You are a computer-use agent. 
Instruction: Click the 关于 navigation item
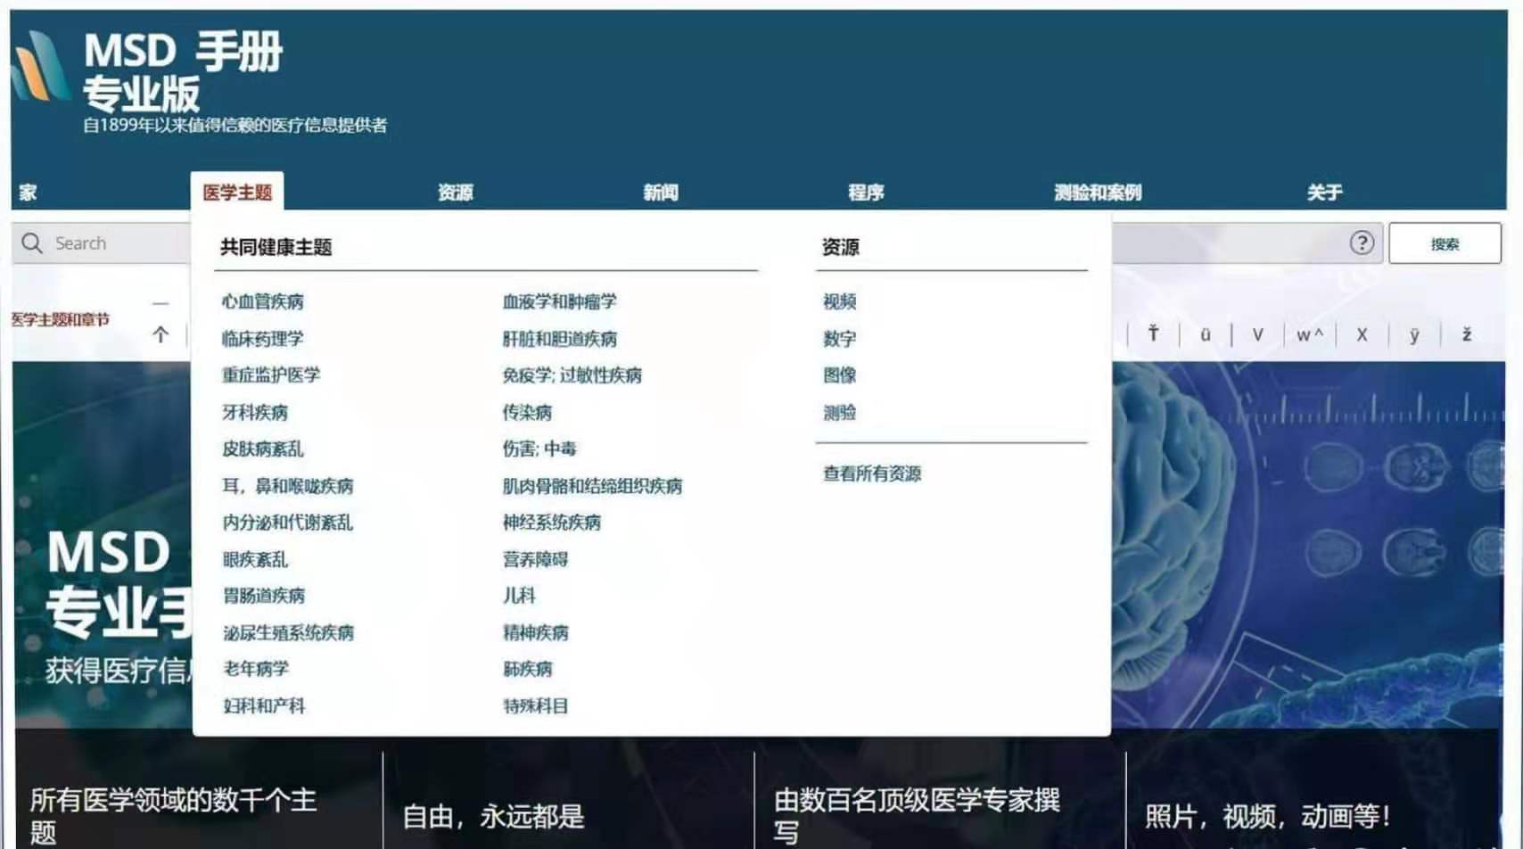[1326, 191]
